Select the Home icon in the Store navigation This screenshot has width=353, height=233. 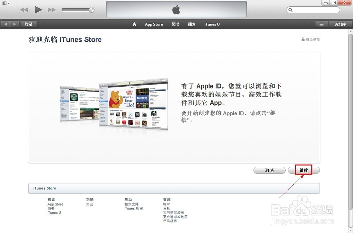[134, 24]
